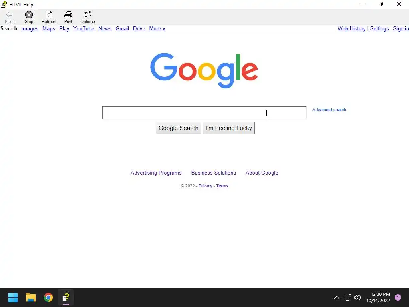Click the Refresh page icon

(x=49, y=15)
